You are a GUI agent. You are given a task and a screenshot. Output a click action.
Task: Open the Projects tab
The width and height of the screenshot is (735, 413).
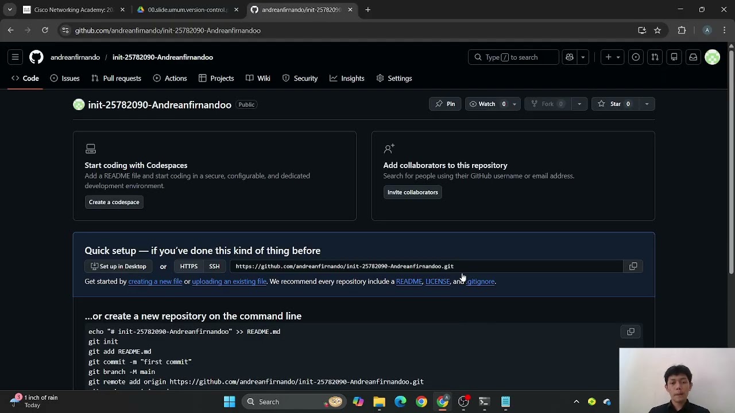coord(216,79)
